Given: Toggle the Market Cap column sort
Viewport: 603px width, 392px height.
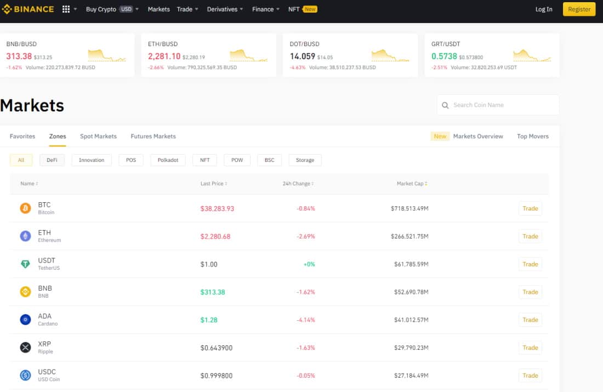Looking at the screenshot, I should (x=412, y=183).
